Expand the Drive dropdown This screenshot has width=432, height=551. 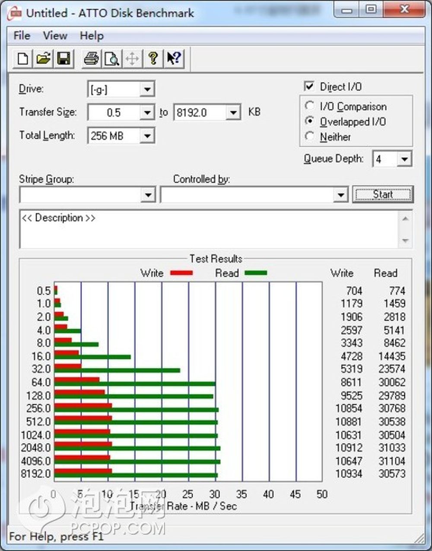[x=147, y=89]
